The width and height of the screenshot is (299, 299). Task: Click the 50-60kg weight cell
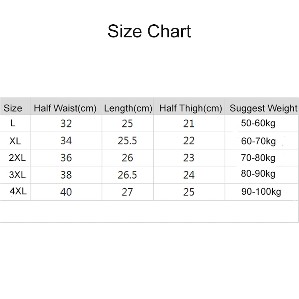(258, 123)
